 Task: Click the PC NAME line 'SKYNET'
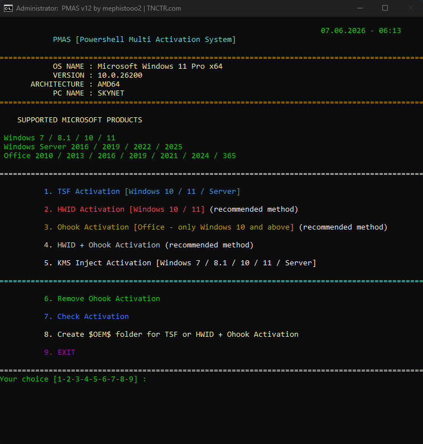click(89, 93)
